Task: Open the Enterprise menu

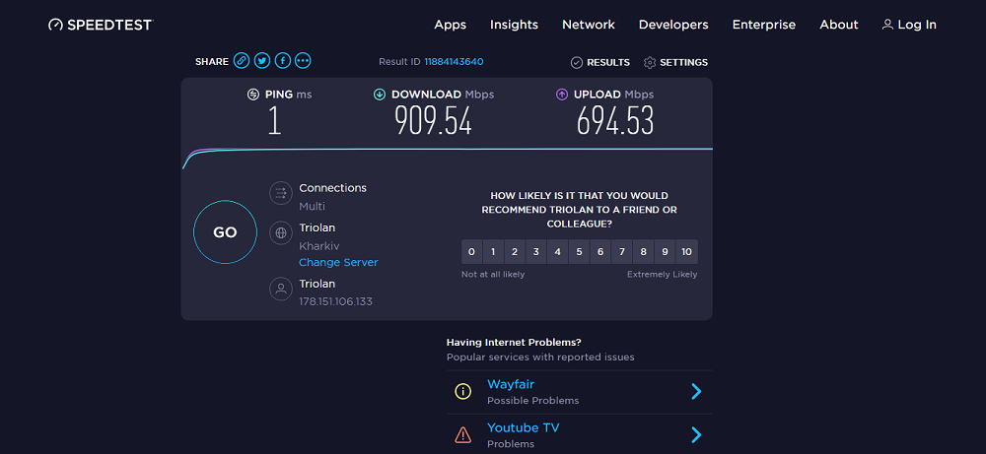Action: pos(764,25)
